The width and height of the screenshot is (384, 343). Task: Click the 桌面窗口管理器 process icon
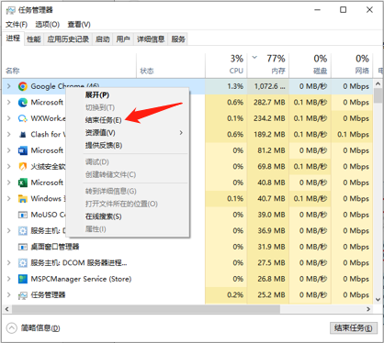click(x=23, y=247)
